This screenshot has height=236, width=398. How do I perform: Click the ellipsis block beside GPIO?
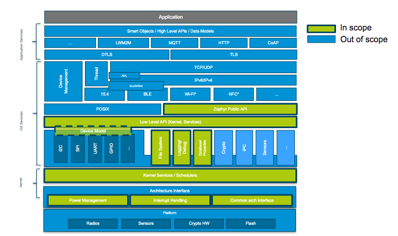[x=128, y=148]
